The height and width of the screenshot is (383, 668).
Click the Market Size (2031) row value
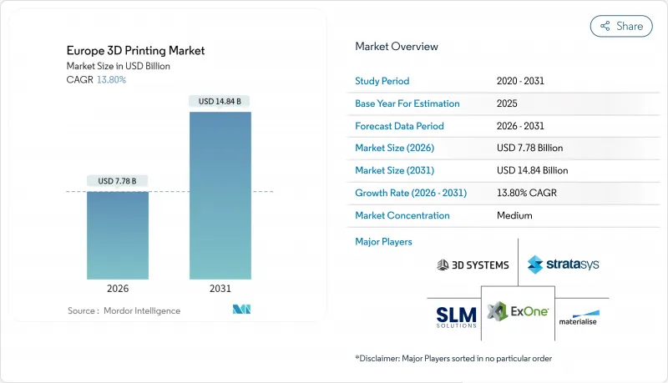tap(531, 170)
